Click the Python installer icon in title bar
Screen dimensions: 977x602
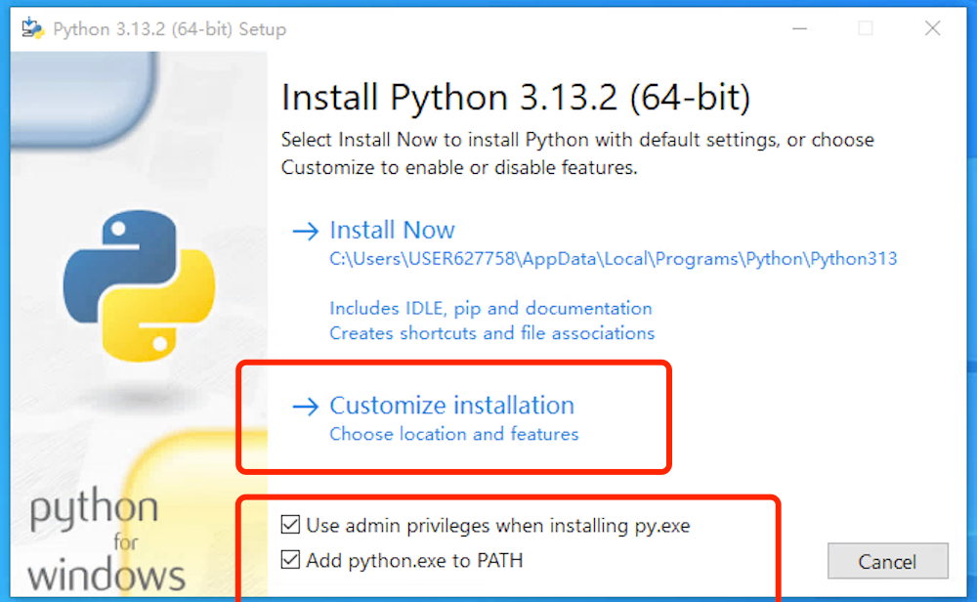click(x=32, y=28)
